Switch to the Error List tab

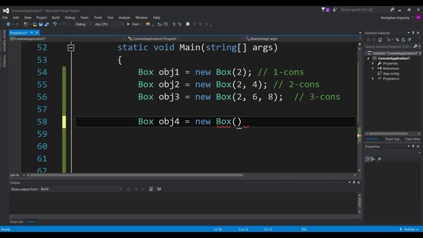[17, 222]
